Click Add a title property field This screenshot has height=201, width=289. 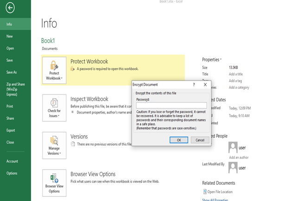pyautogui.click(x=236, y=74)
